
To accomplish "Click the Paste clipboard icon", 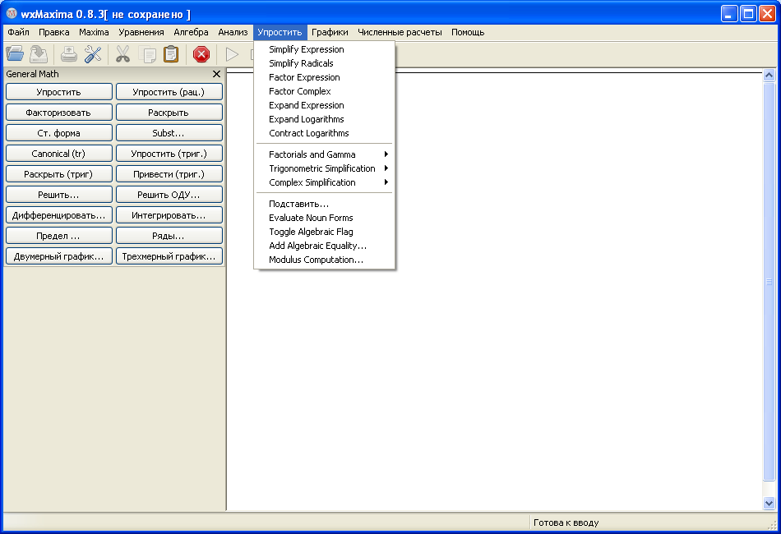I will (x=171, y=53).
